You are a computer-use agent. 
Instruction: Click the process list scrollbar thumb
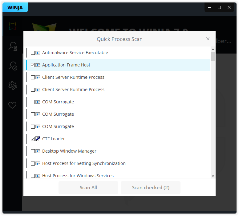tap(213, 57)
